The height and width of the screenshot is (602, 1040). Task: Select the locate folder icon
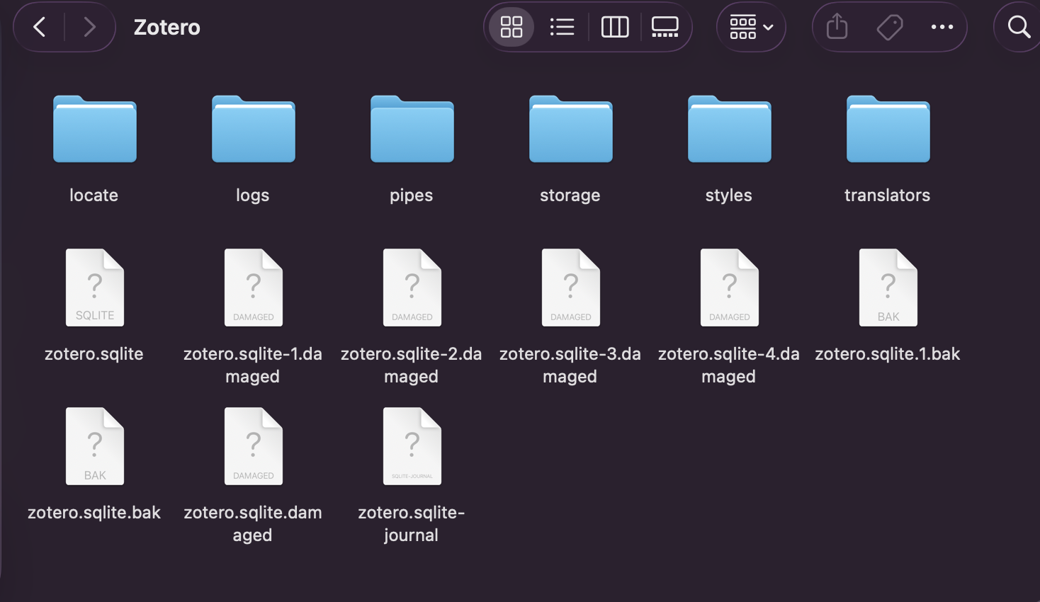[95, 129]
